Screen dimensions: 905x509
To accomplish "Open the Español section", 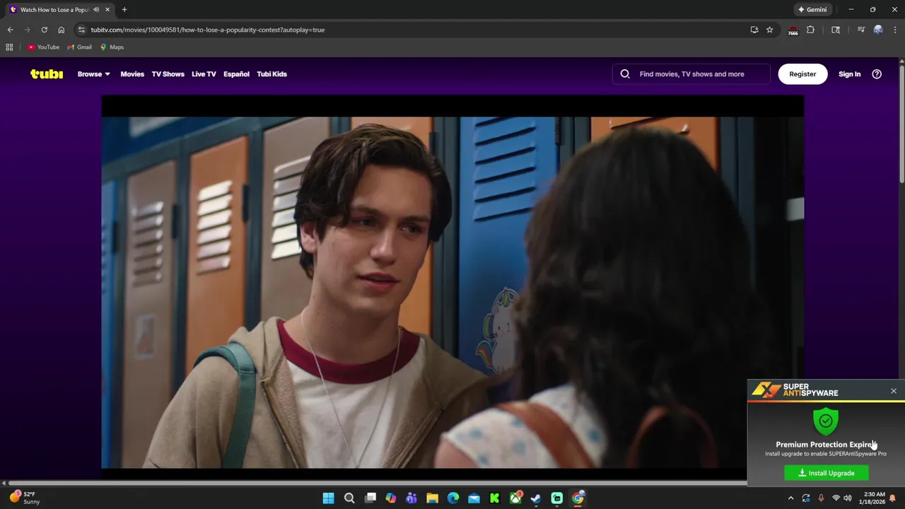I will [x=236, y=74].
